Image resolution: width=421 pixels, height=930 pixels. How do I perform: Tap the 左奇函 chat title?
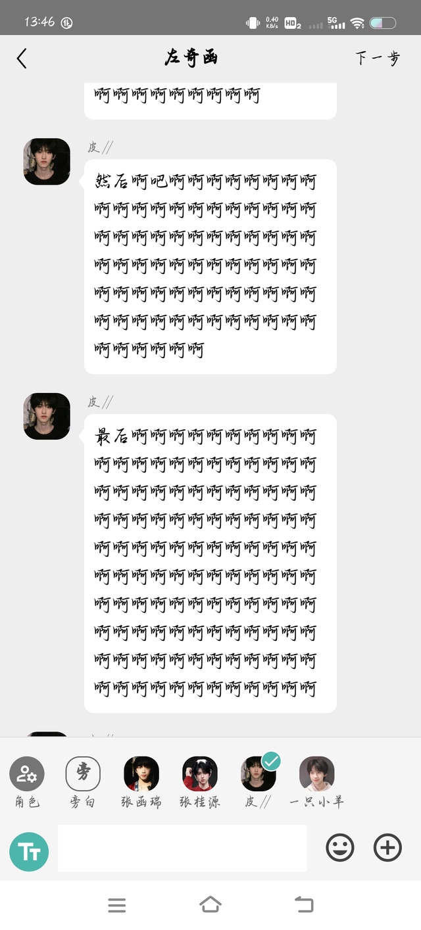click(191, 58)
